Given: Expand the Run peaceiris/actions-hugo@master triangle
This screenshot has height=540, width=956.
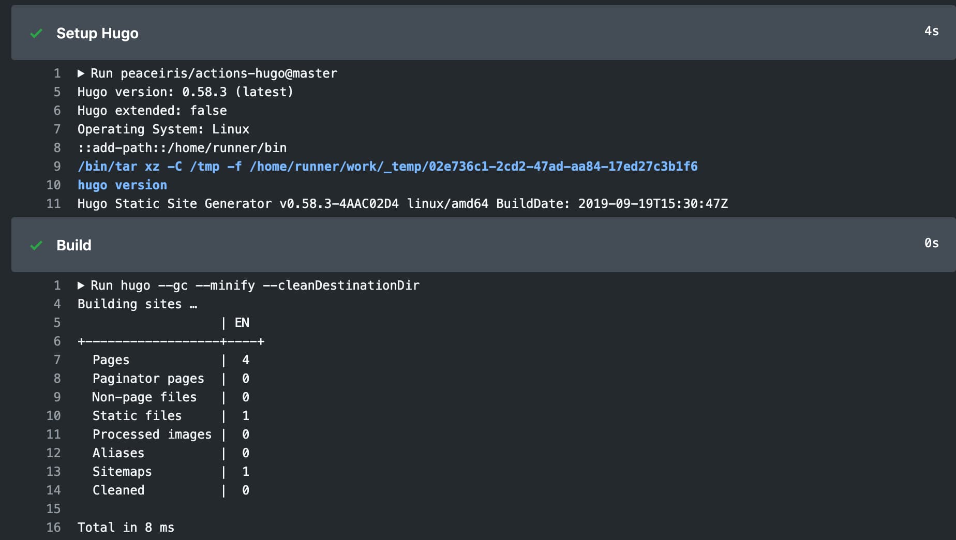Looking at the screenshot, I should (81, 73).
